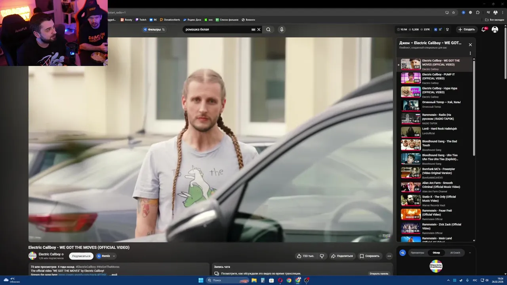Select Огненный Топор — Хэй, Хель! video
Screen dimensions: 507x285
436,105
